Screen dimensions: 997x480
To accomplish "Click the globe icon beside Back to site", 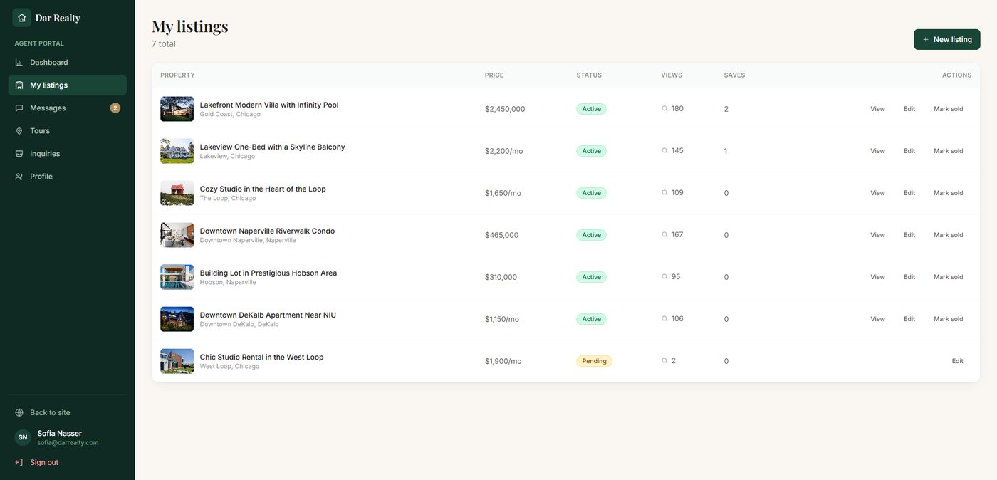I will pyautogui.click(x=19, y=413).
